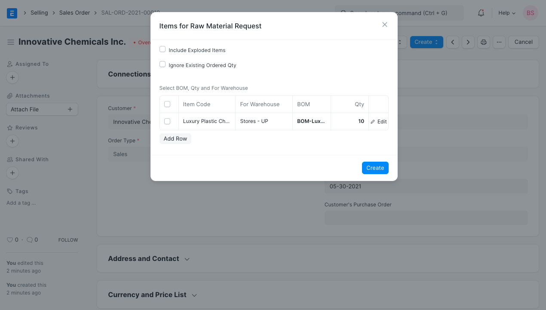Click the plus icon under Assigned To

click(x=12, y=77)
